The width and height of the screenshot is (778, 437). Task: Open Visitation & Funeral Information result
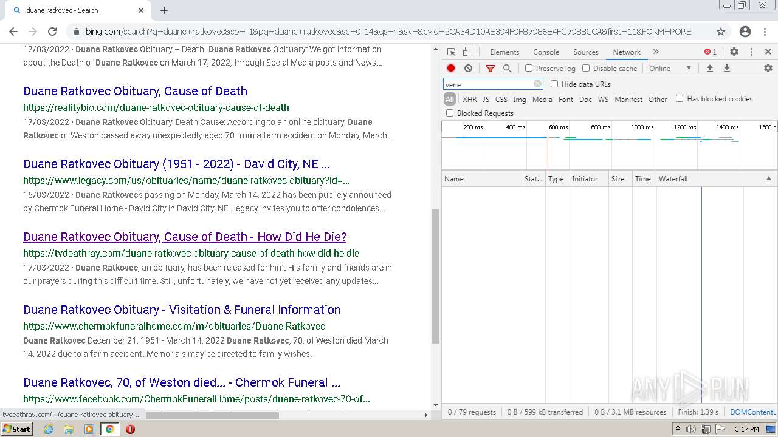[x=182, y=310]
